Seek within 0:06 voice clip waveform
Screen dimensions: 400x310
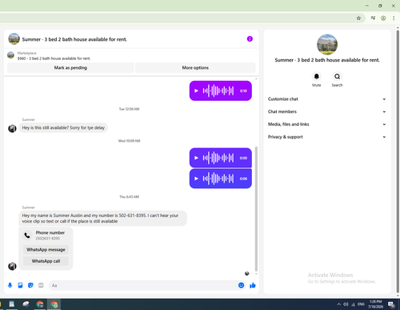218,179
